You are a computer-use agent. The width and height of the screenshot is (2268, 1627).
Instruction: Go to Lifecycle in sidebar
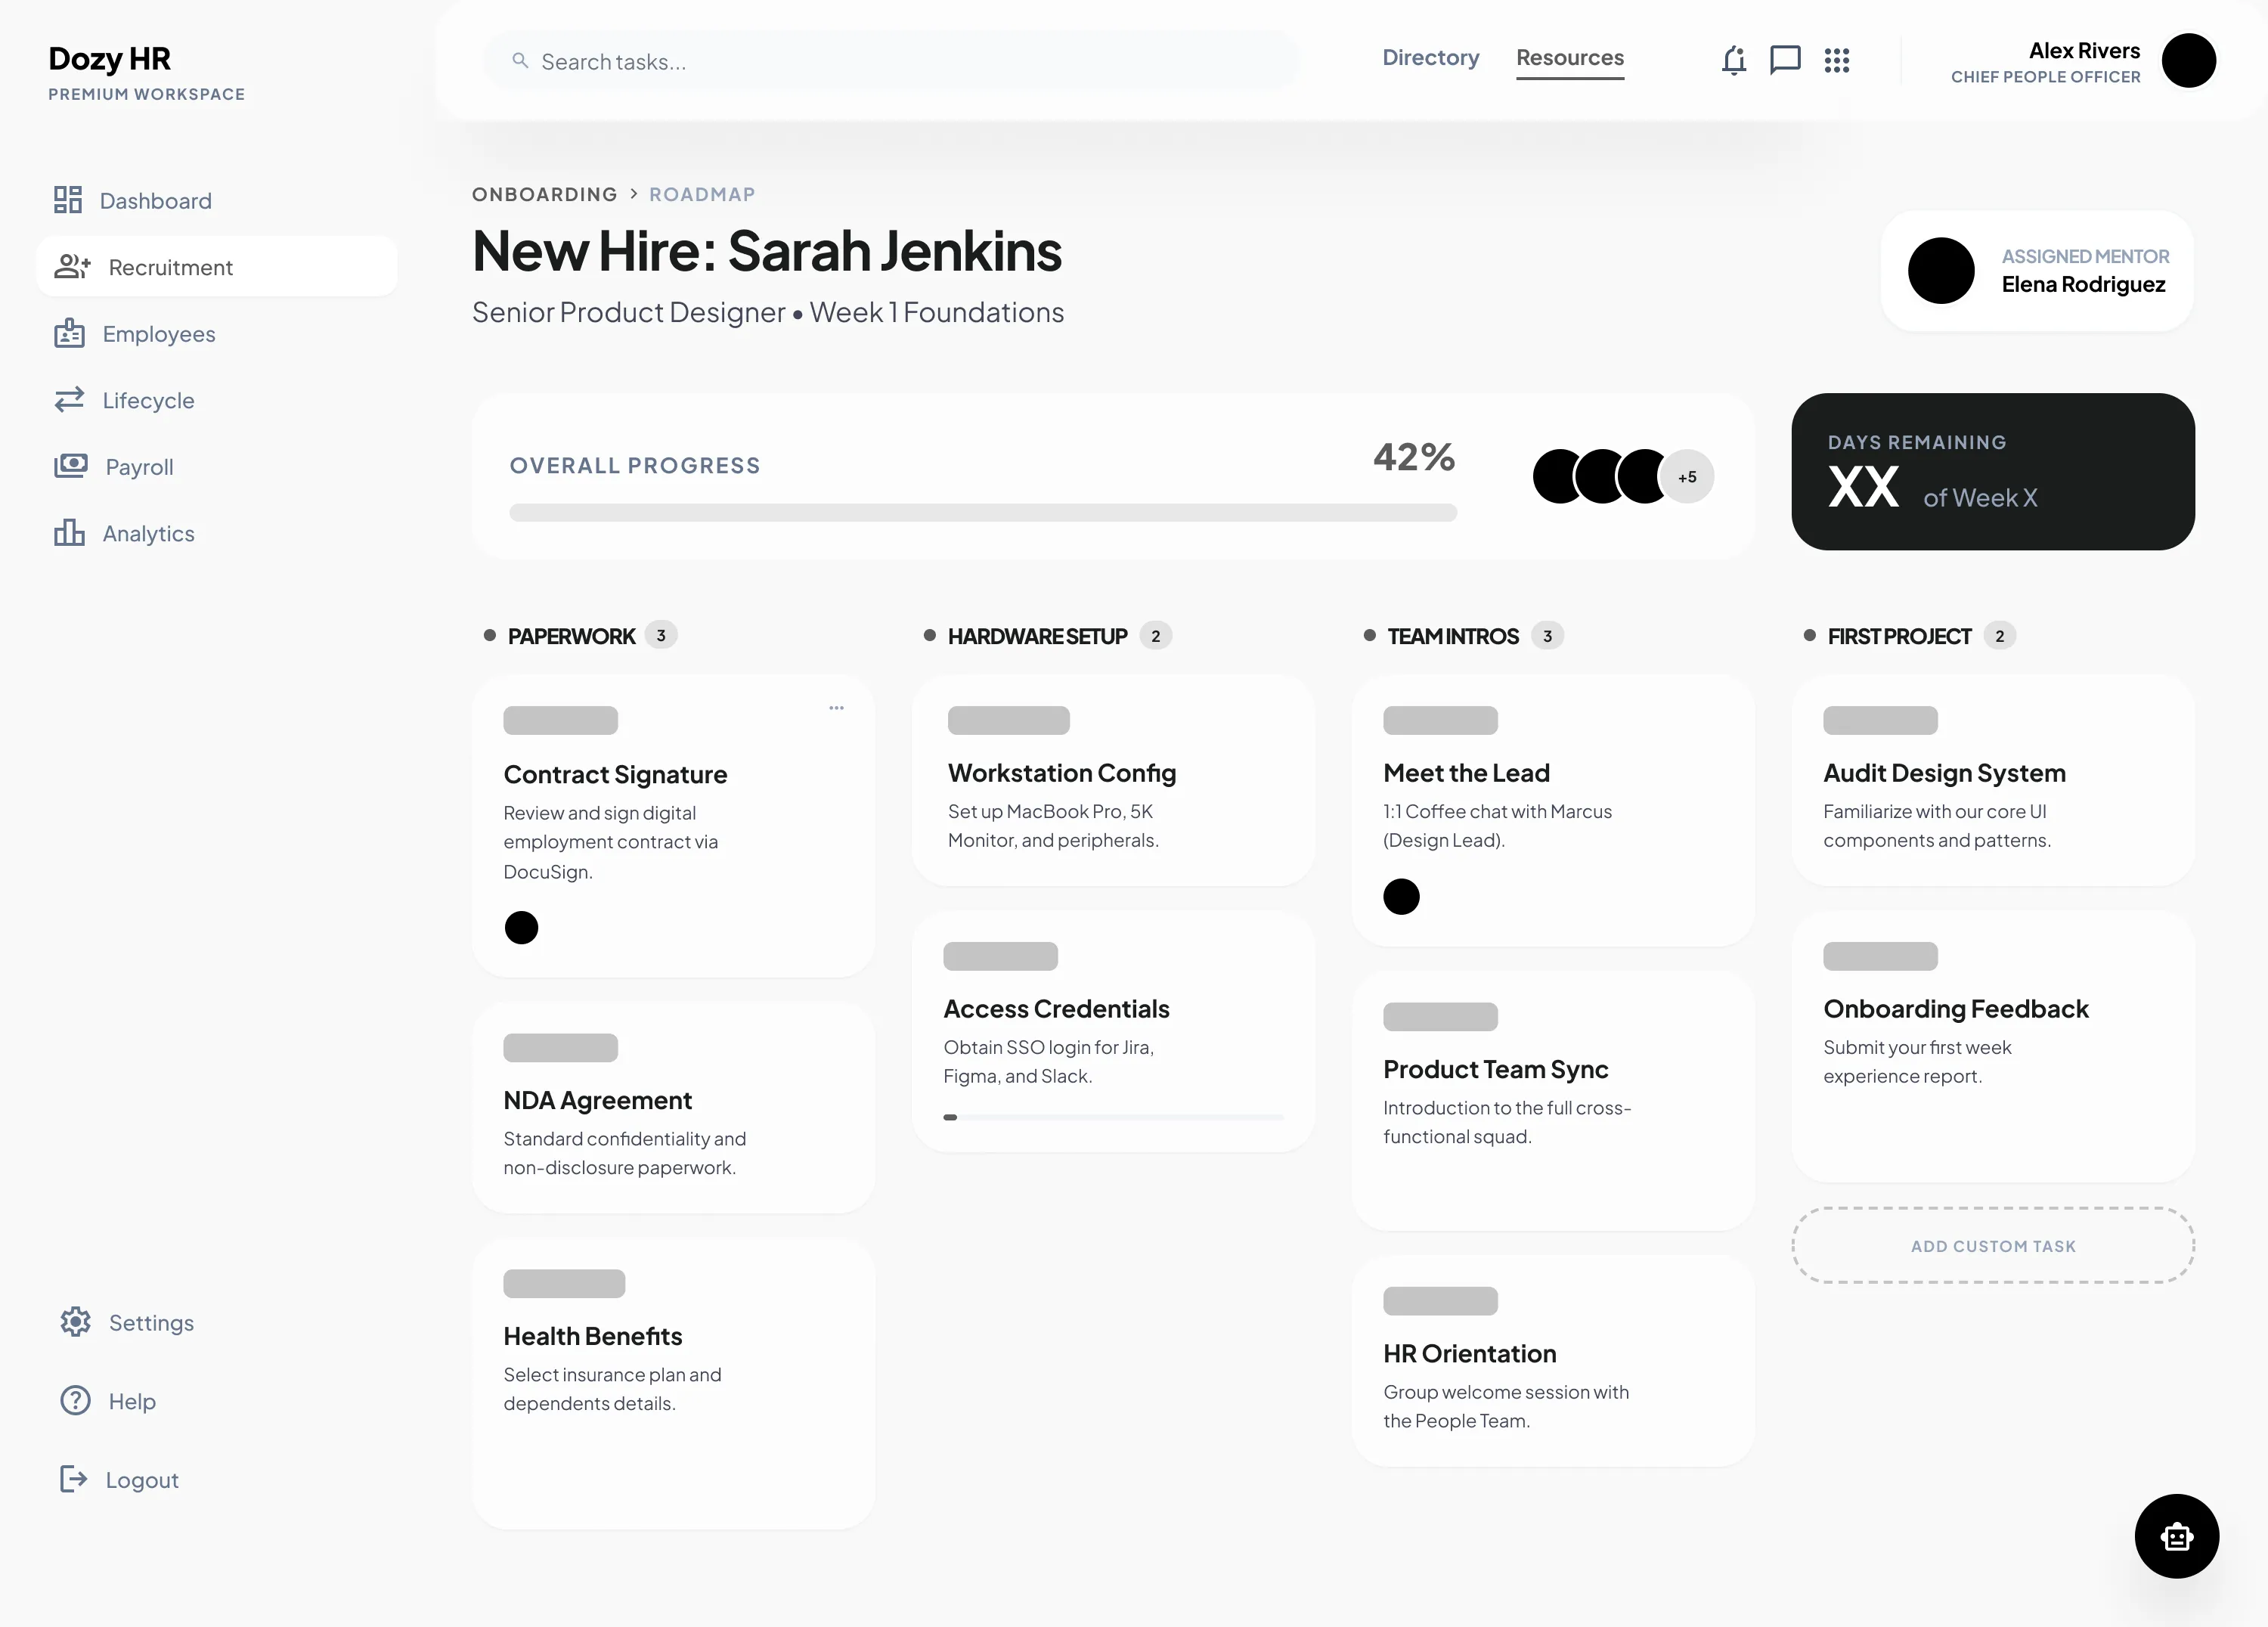(x=148, y=401)
